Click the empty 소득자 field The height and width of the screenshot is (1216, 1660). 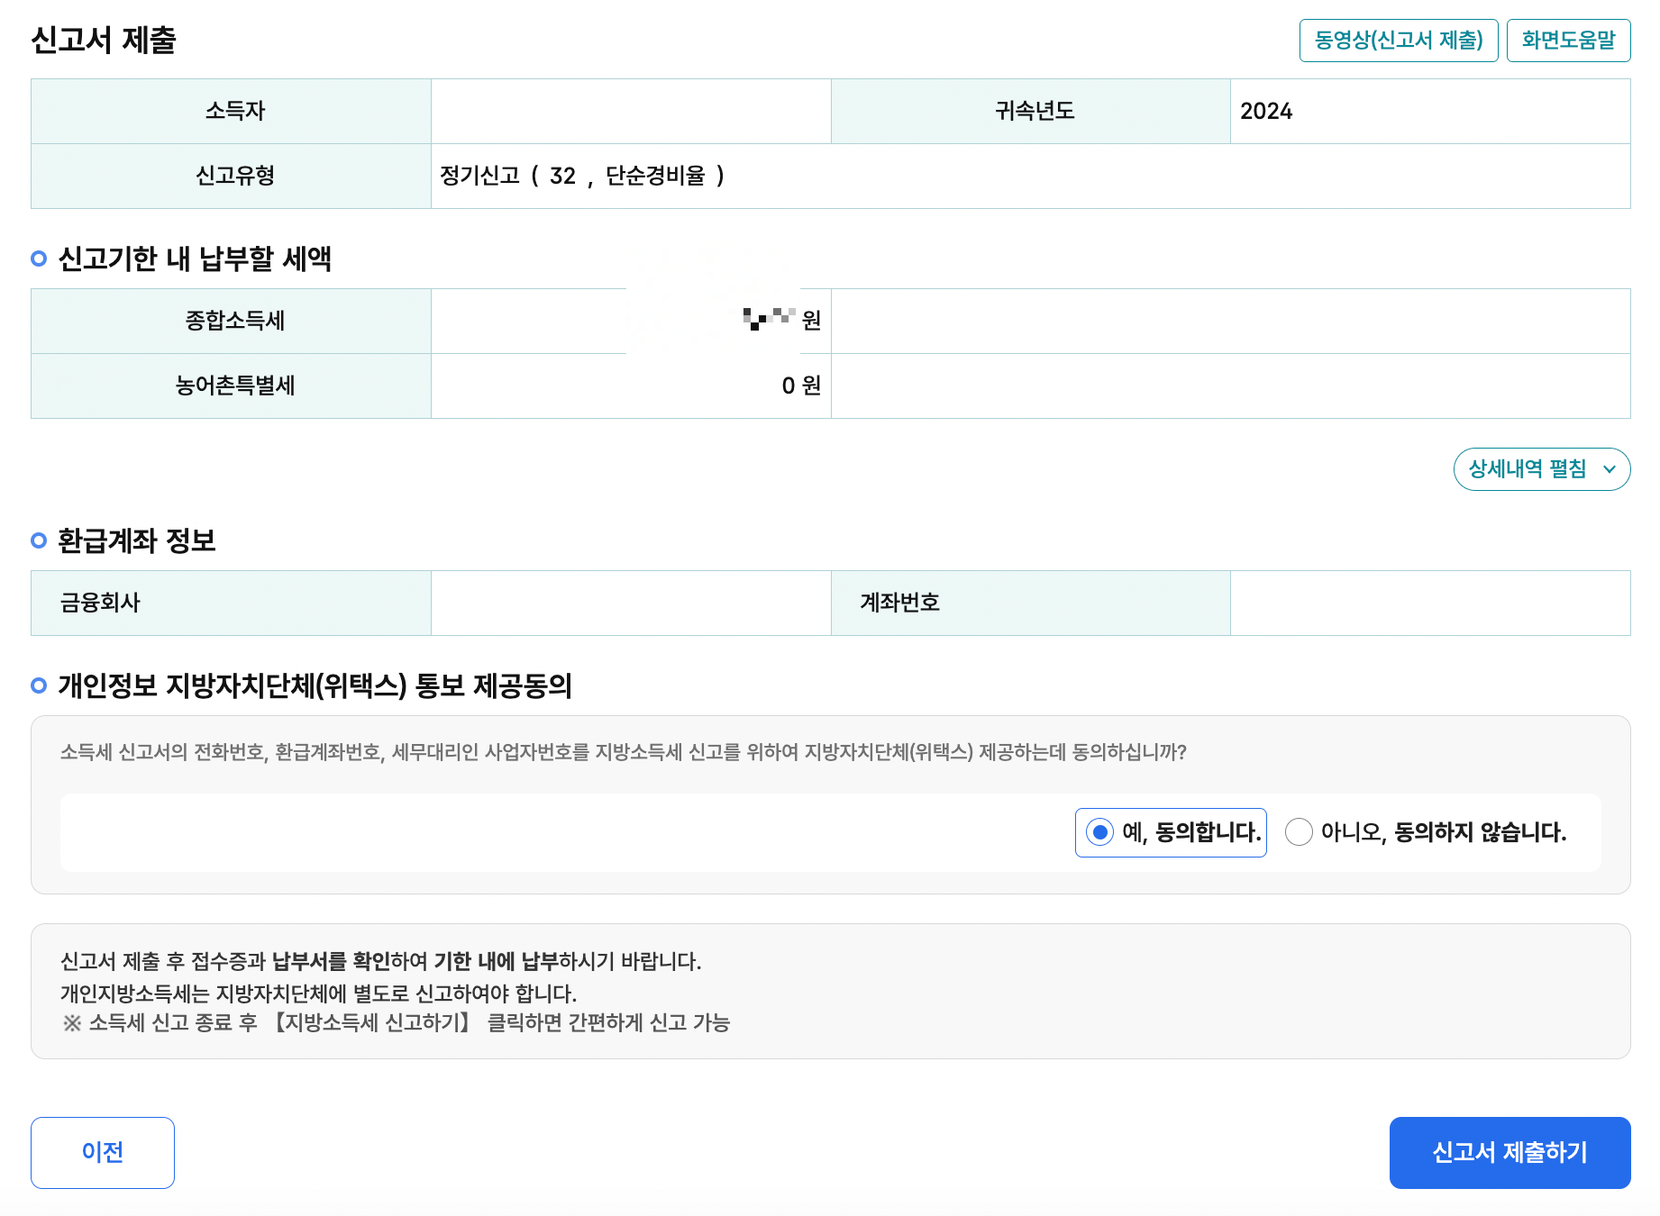coord(629,111)
